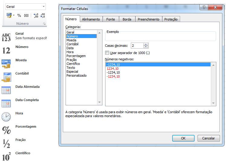The height and width of the screenshot is (166, 226).
Task: Open the Geral number format dropdown
Action: pyautogui.click(x=44, y=7)
